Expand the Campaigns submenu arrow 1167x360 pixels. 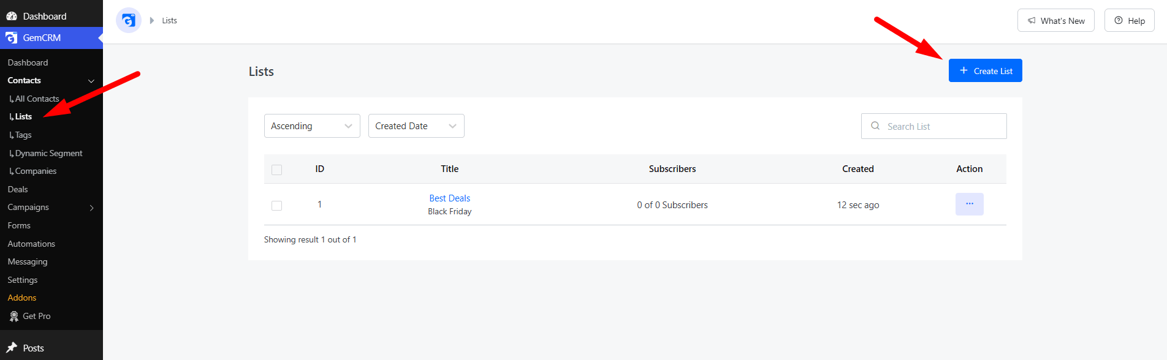pyautogui.click(x=92, y=208)
